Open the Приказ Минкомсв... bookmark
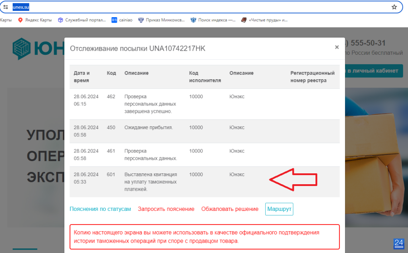 coord(161,20)
